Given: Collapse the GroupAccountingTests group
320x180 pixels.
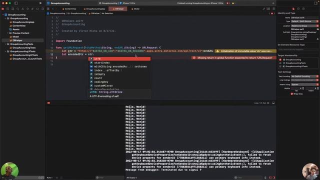Looking at the screenshot, I should [5, 44].
